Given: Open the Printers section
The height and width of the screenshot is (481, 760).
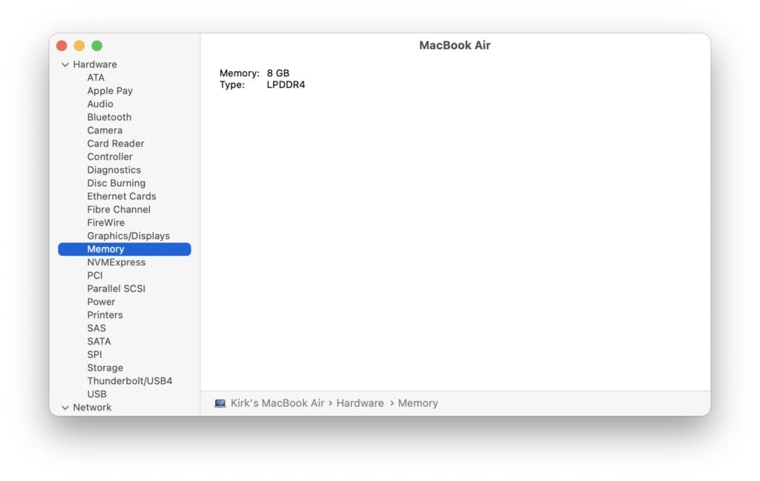Looking at the screenshot, I should [x=105, y=315].
